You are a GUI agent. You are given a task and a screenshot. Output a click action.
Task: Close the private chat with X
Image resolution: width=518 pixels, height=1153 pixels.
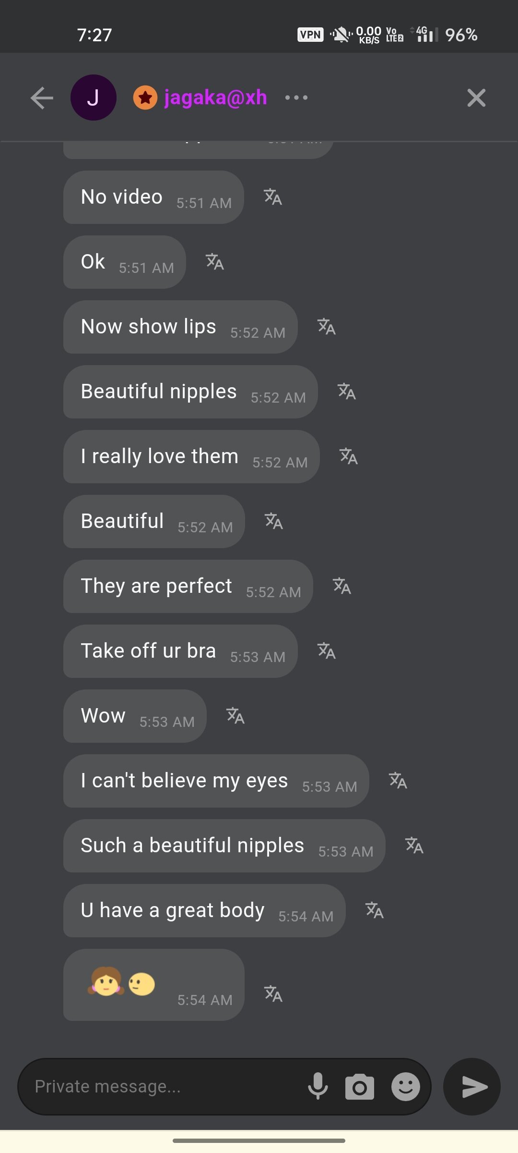click(476, 98)
